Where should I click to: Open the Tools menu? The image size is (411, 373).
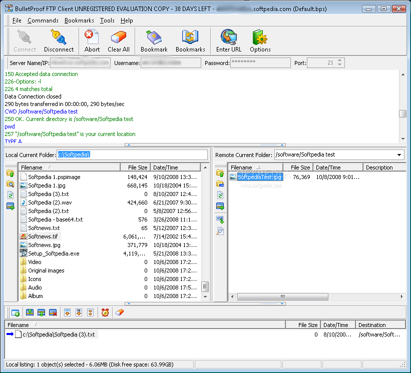[x=107, y=20]
